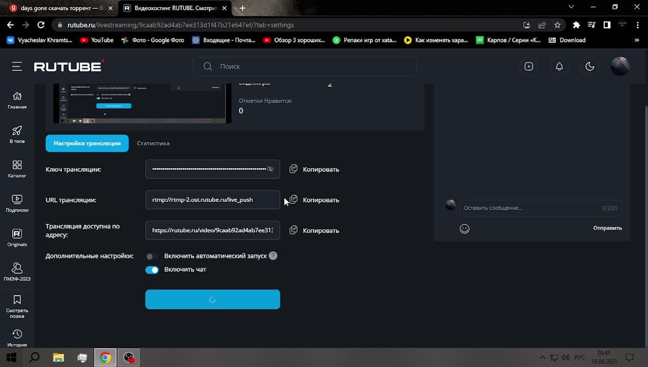The image size is (648, 367).
Task: Click the chat message input
Action: 541,208
